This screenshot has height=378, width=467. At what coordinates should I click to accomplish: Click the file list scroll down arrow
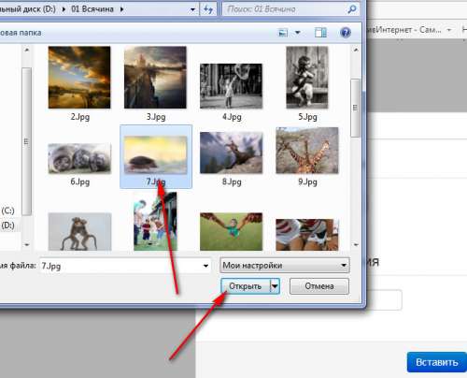pyautogui.click(x=356, y=244)
